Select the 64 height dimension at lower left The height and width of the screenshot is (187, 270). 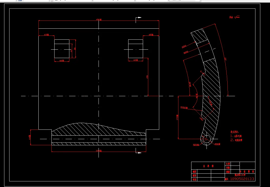tap(30, 137)
